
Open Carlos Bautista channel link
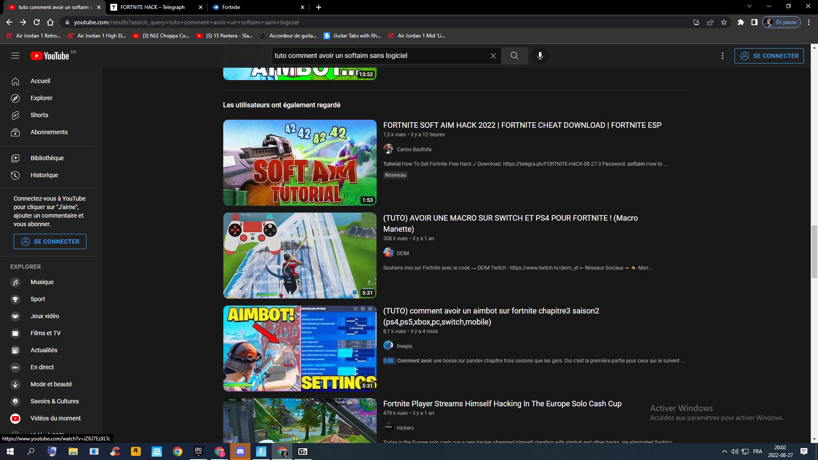(414, 149)
